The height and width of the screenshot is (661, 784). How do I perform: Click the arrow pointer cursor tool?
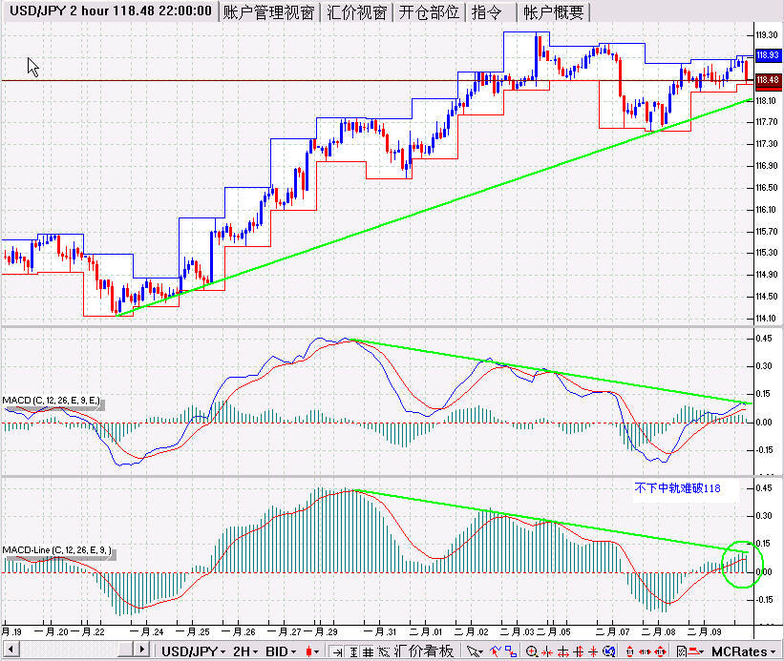[x=472, y=651]
